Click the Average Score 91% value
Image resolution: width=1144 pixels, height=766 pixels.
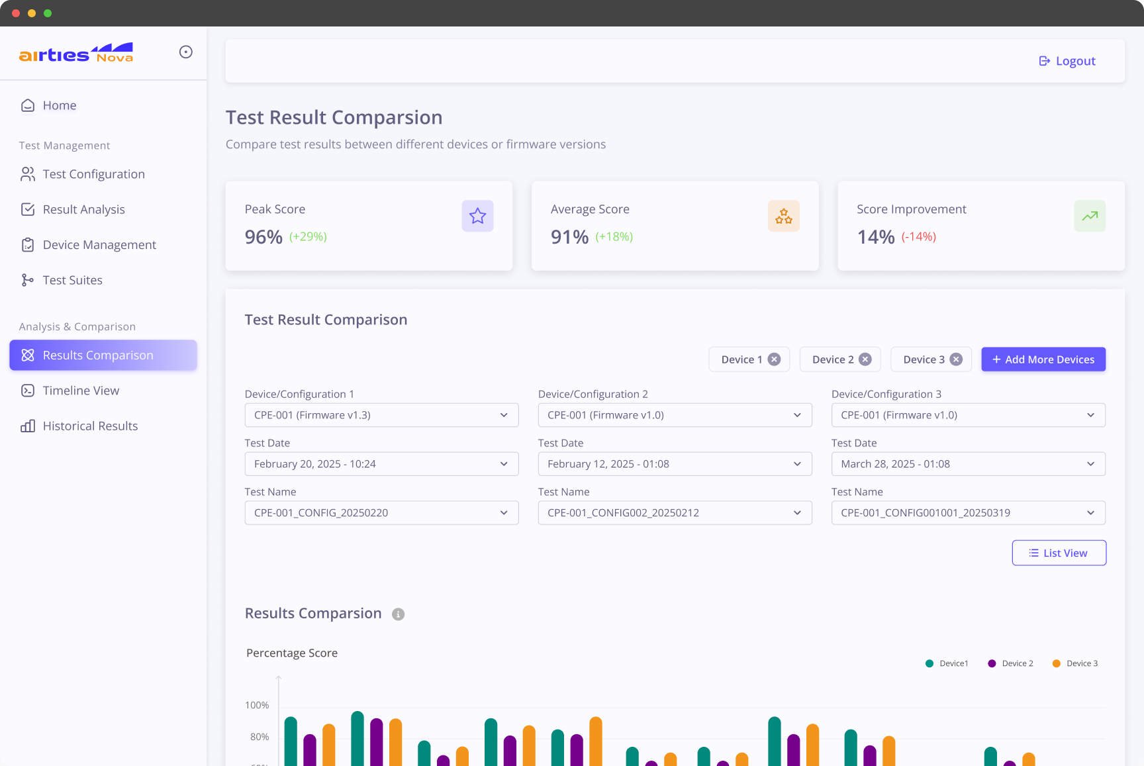[x=569, y=237]
